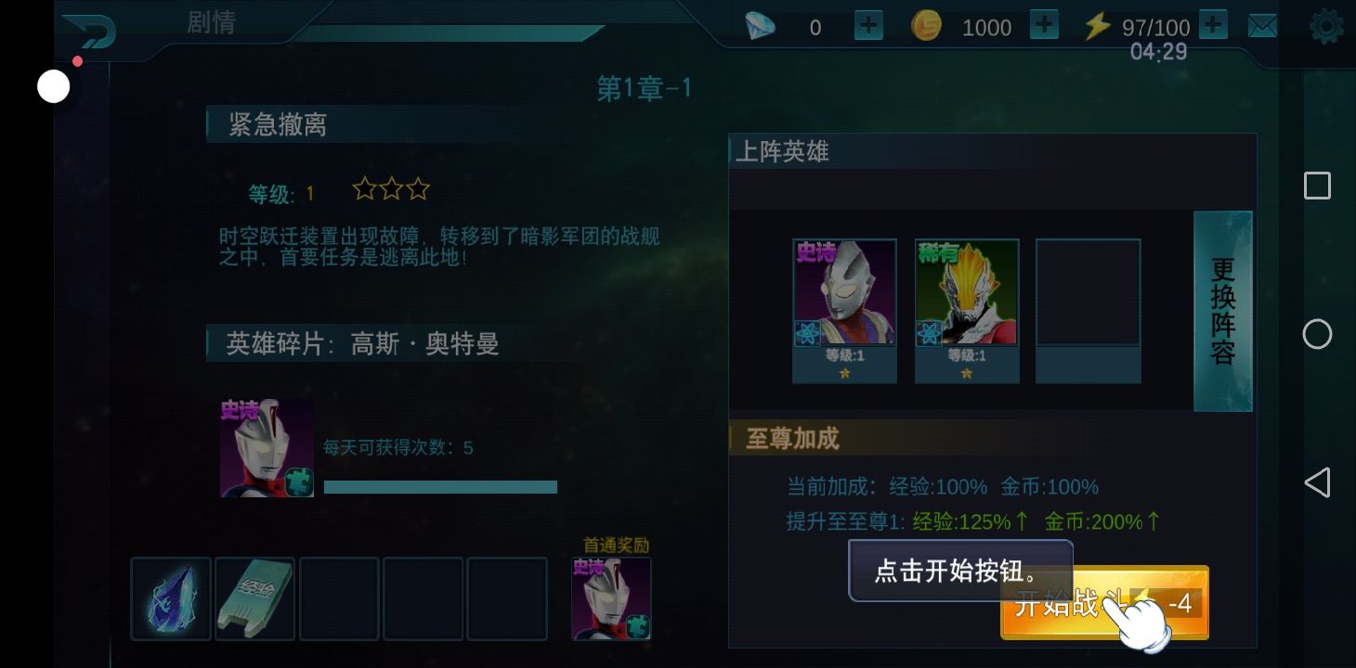1356x668 pixels.
Task: Add more diamonds with the plus button
Action: [x=868, y=26]
